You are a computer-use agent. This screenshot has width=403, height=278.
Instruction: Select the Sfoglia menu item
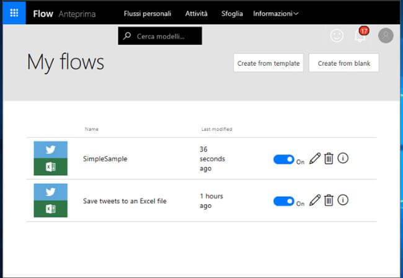point(232,14)
